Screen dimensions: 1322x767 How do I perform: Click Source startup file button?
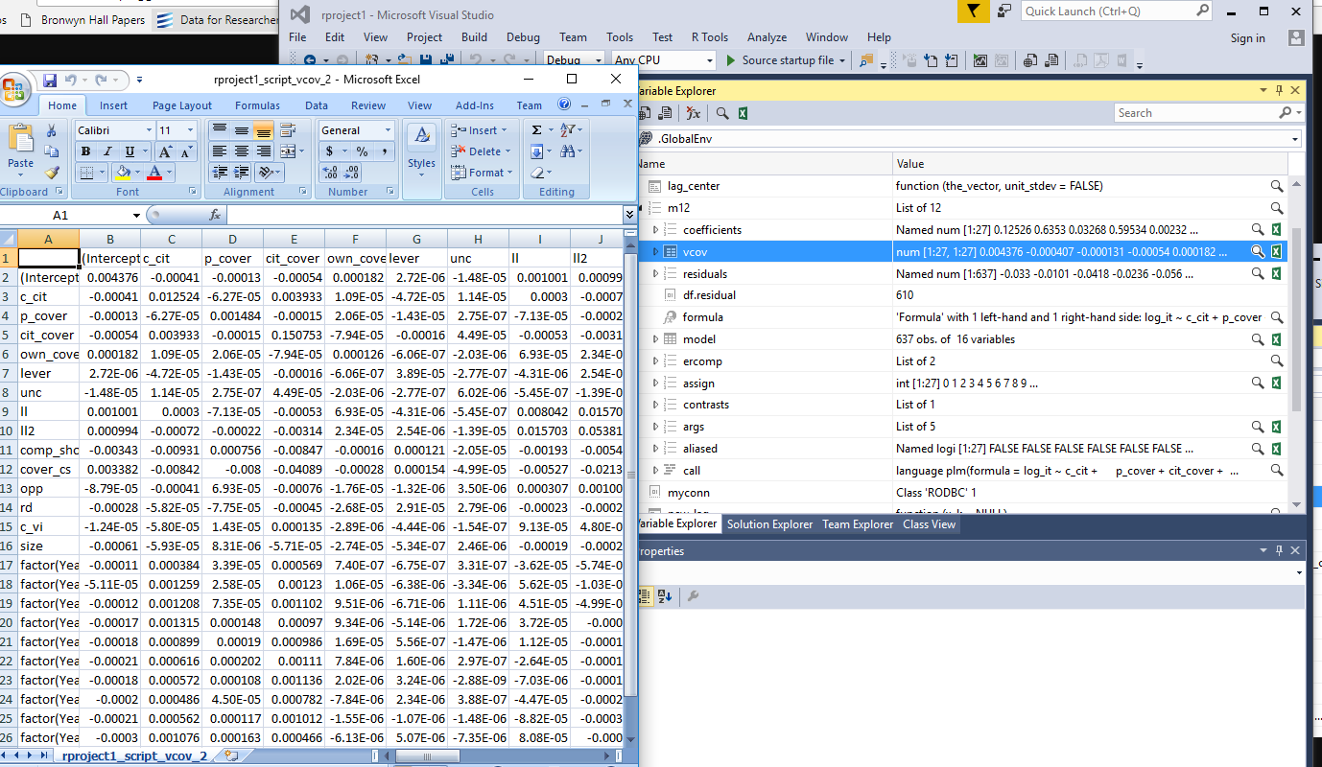pyautogui.click(x=780, y=60)
